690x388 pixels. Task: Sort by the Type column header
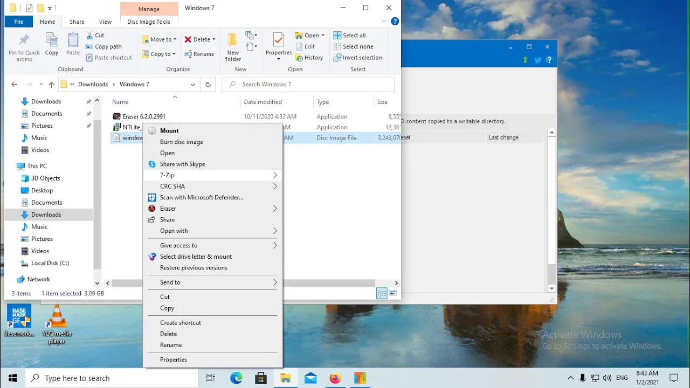click(x=323, y=102)
